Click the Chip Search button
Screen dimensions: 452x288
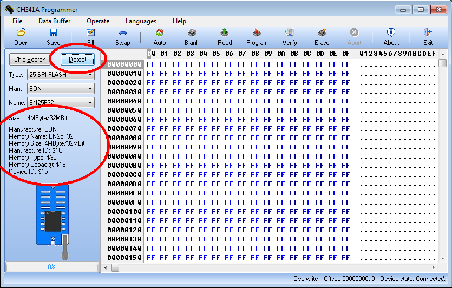[30, 60]
